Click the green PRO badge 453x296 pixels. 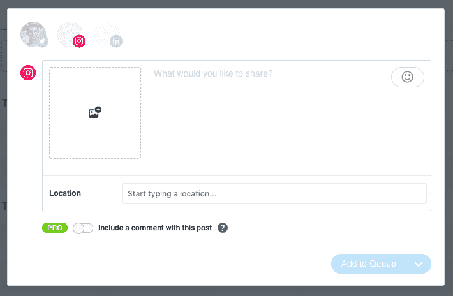[x=55, y=228]
